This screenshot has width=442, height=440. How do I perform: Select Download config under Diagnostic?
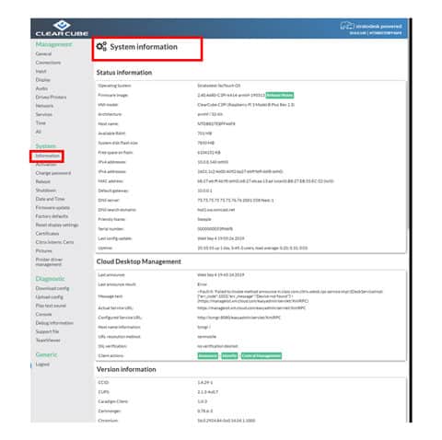tap(52, 288)
